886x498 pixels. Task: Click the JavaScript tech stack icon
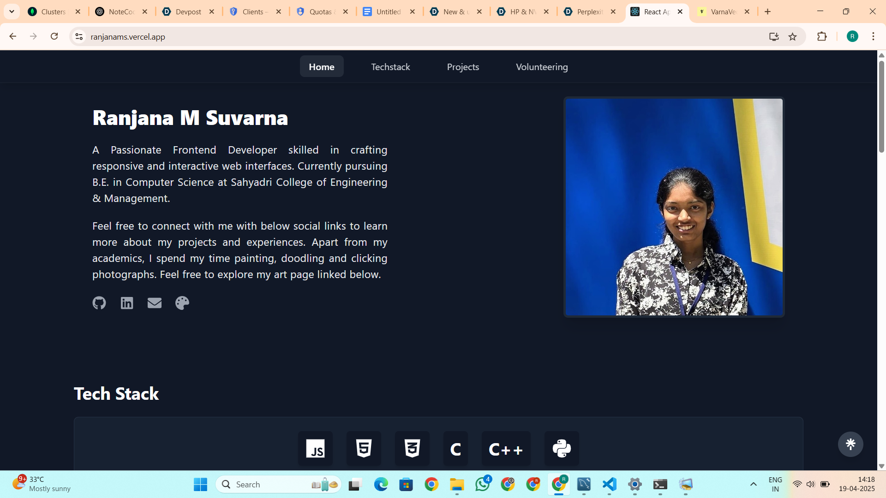[x=316, y=448]
